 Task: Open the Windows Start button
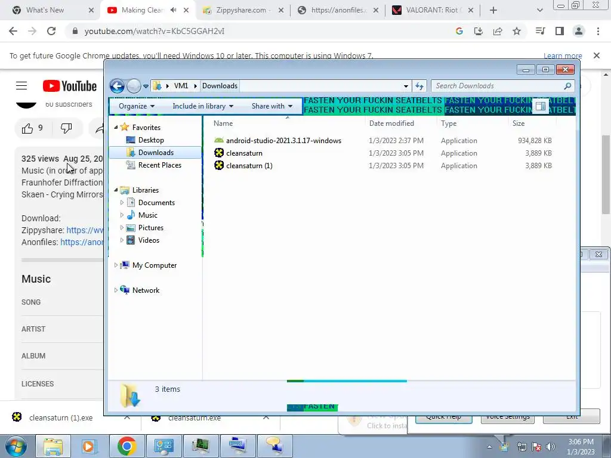(16, 446)
